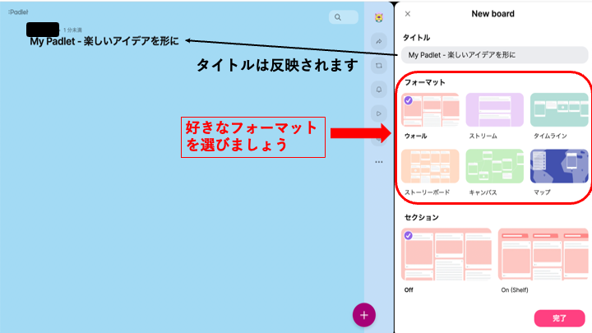
Task: Click the pink plus add post button
Action: coord(364,315)
